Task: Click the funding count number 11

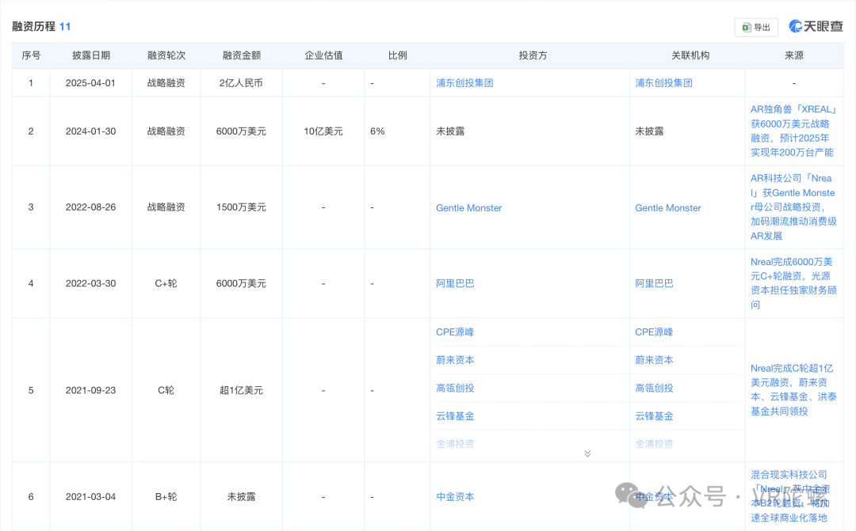Action: click(x=65, y=26)
